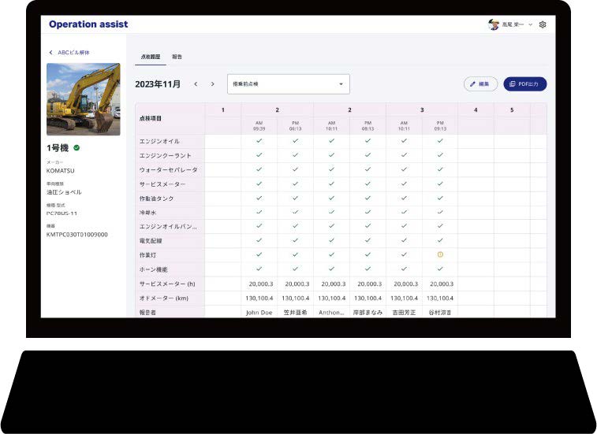Click the pencil icon in edit button
The image size is (597, 434).
pos(472,84)
